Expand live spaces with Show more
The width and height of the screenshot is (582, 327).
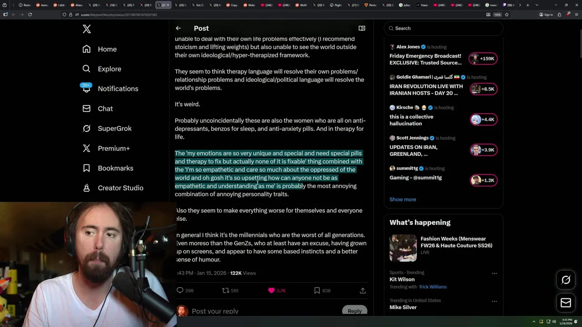(403, 199)
